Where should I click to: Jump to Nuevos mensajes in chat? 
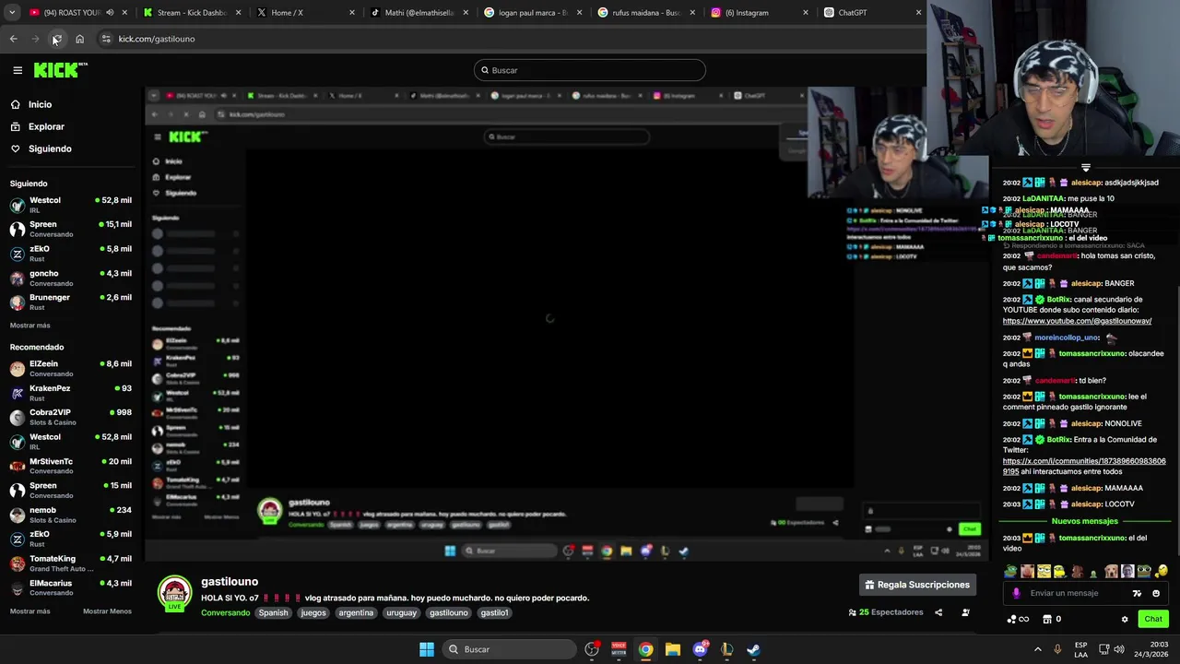1085,521
